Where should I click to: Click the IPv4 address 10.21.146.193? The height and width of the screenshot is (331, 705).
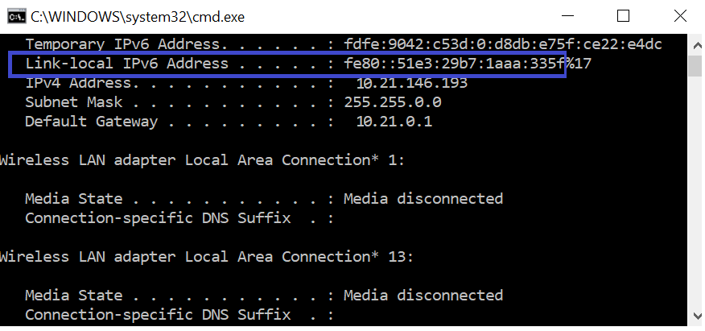point(412,83)
